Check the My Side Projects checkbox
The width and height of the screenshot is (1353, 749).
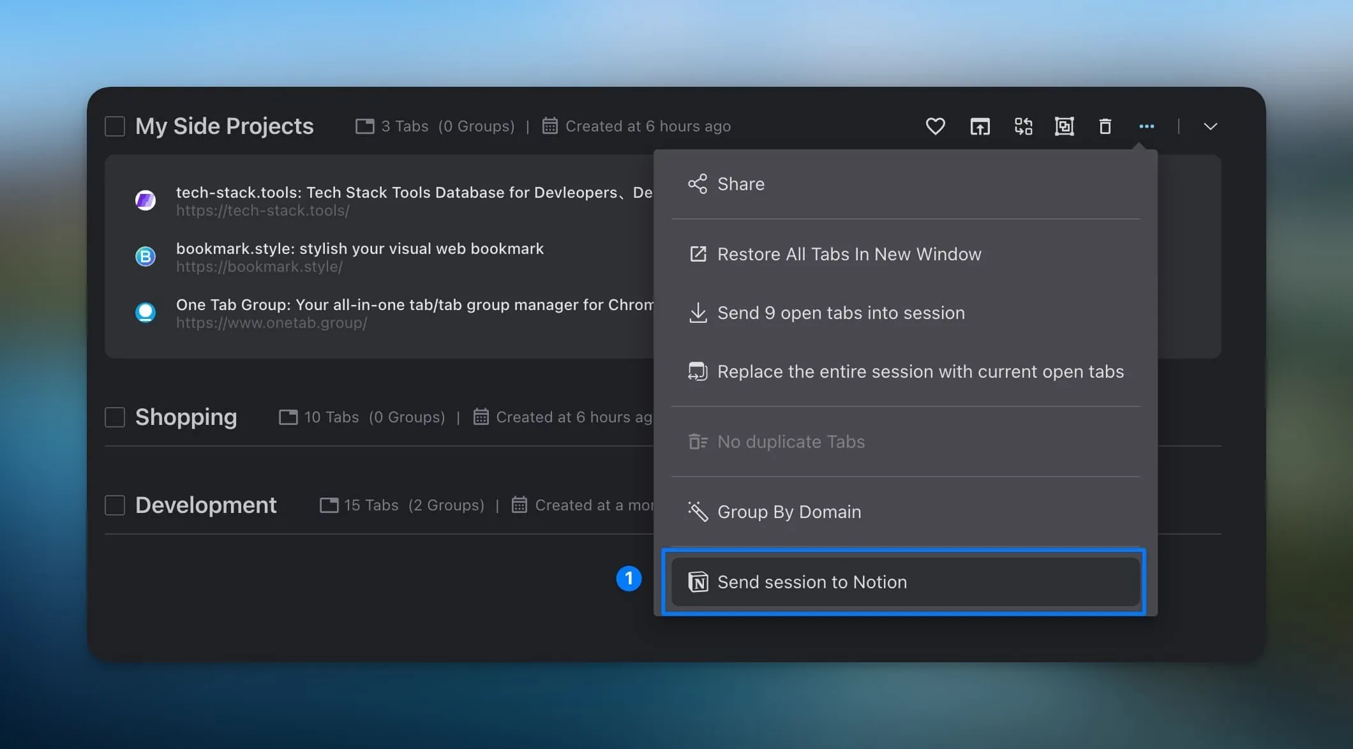(115, 126)
